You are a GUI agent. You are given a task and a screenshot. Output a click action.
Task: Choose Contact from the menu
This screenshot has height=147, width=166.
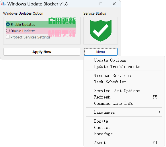click(x=124, y=127)
